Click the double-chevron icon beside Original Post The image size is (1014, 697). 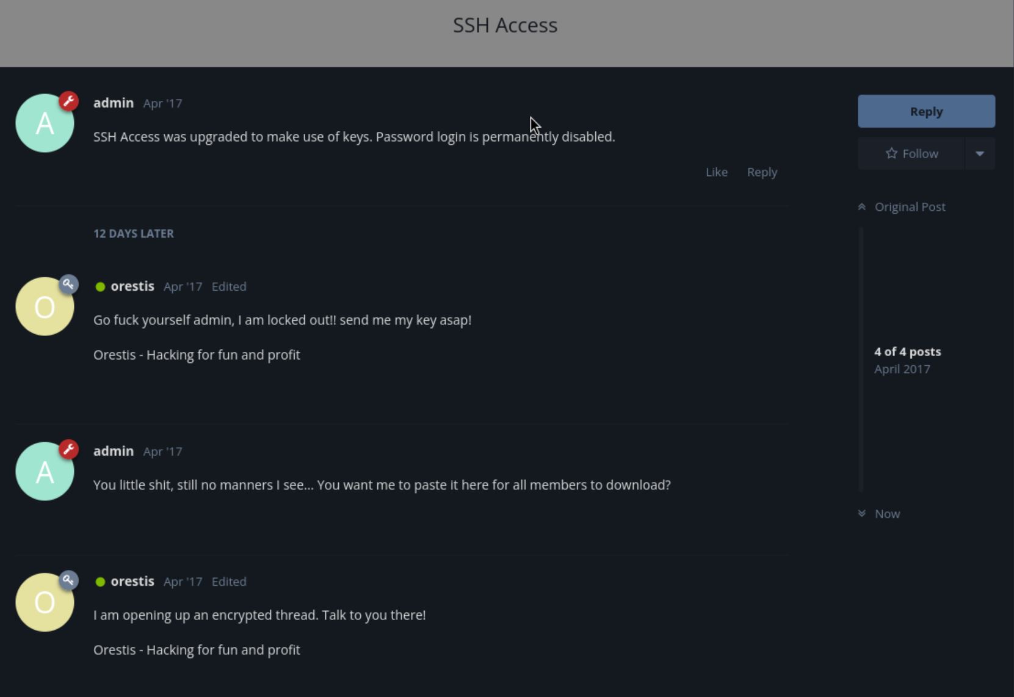[x=861, y=207]
